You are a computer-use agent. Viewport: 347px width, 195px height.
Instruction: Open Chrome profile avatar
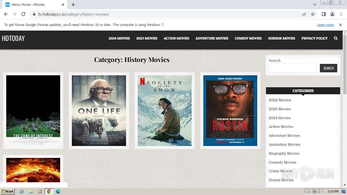click(x=332, y=14)
